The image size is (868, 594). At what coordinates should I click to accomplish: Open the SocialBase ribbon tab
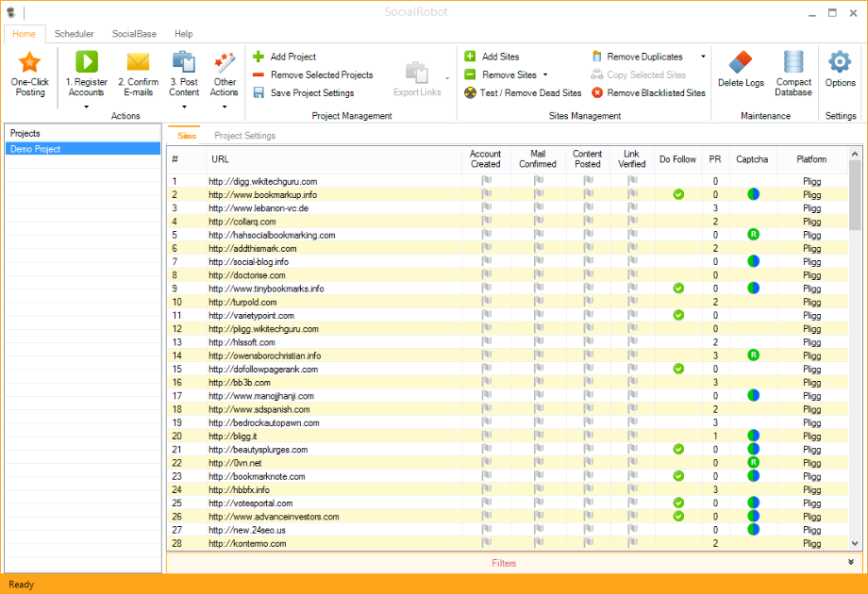click(134, 34)
